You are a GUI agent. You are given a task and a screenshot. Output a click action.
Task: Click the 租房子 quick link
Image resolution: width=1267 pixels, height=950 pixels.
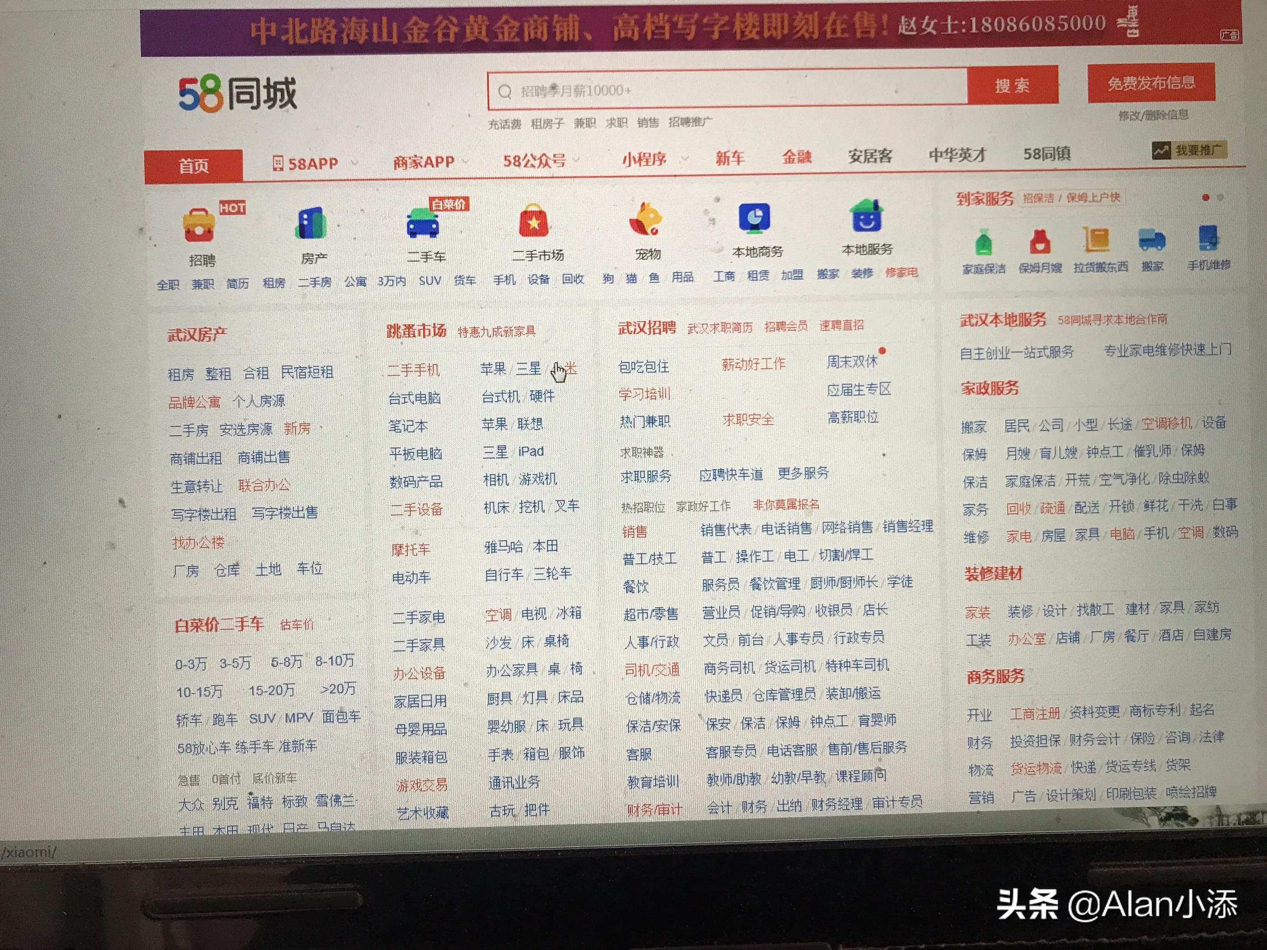pyautogui.click(x=547, y=123)
